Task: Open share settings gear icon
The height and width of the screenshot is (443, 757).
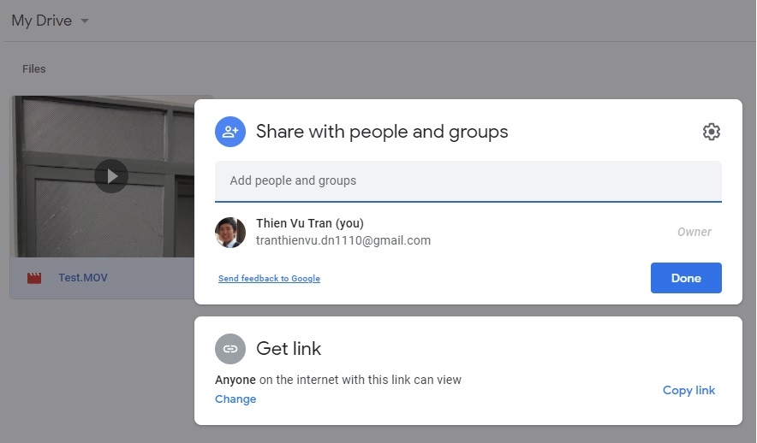Action: click(711, 132)
